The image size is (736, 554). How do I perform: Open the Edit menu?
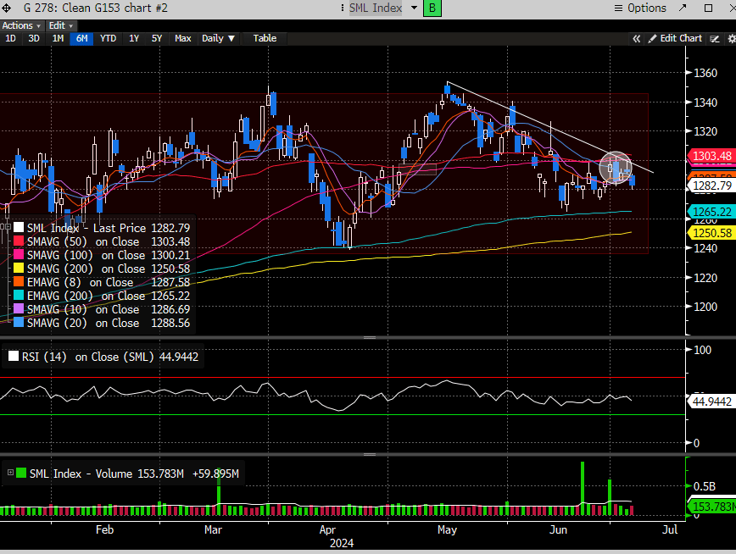[60, 25]
